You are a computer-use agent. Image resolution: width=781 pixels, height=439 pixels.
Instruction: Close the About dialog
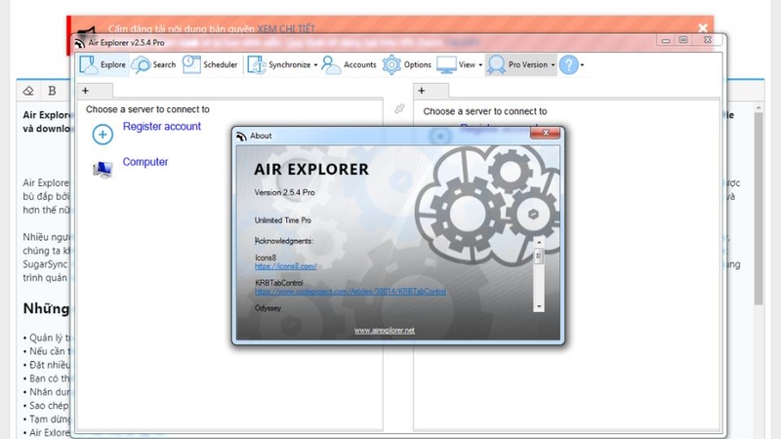(545, 133)
